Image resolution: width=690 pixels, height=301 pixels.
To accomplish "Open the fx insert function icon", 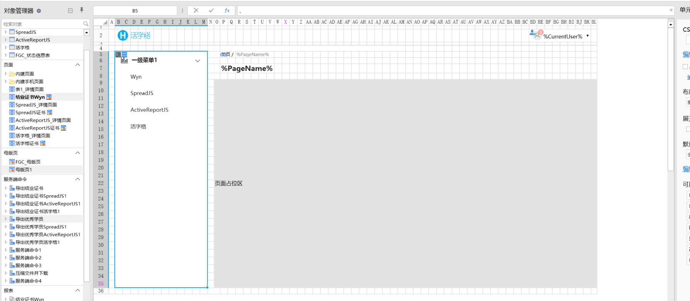I will point(227,10).
